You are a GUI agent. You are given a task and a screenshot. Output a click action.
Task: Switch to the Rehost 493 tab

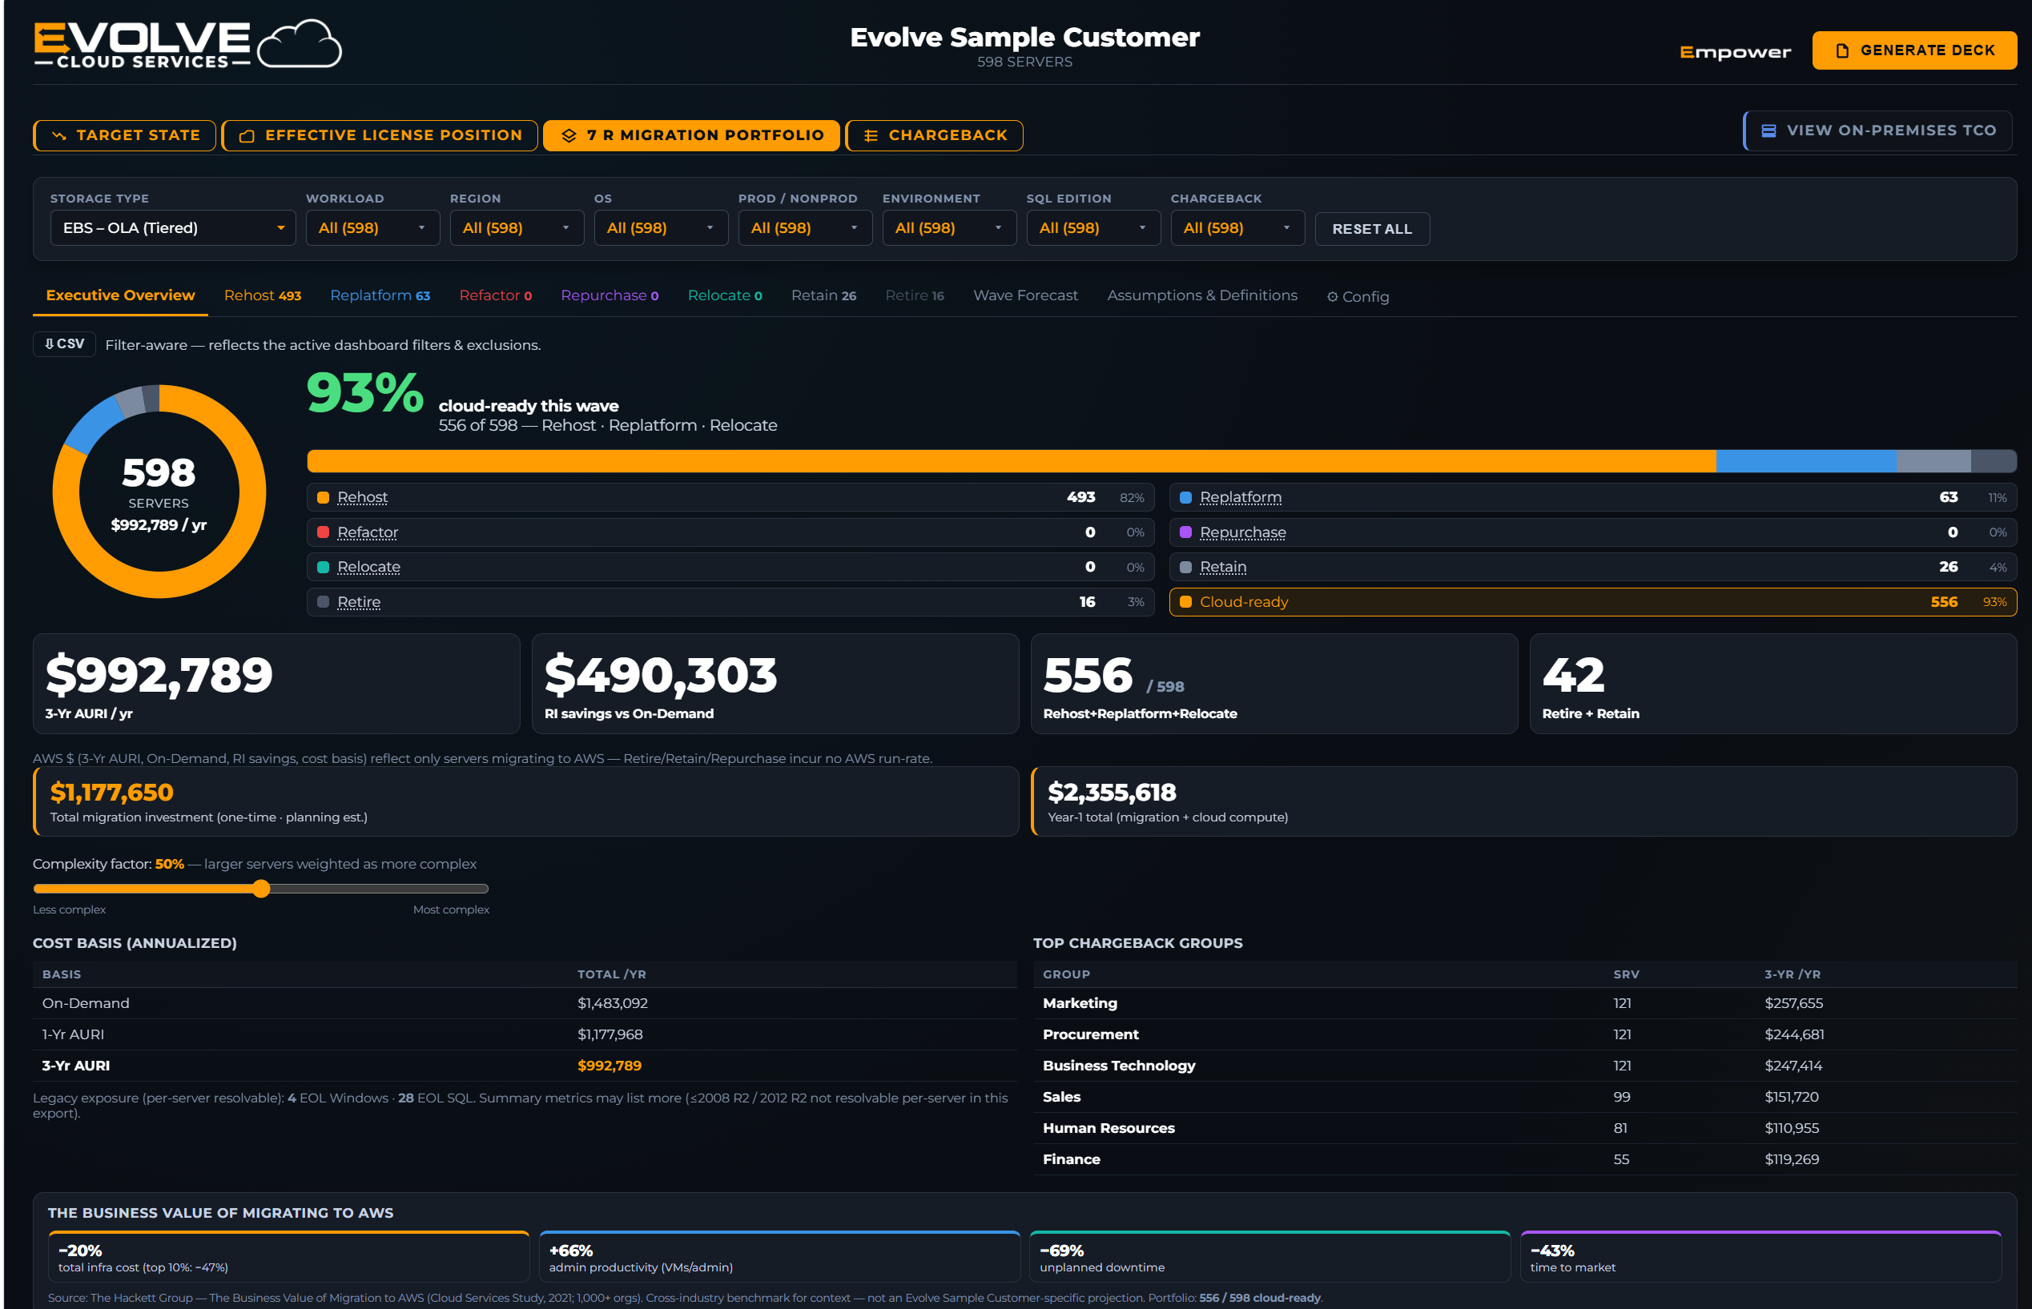(263, 295)
